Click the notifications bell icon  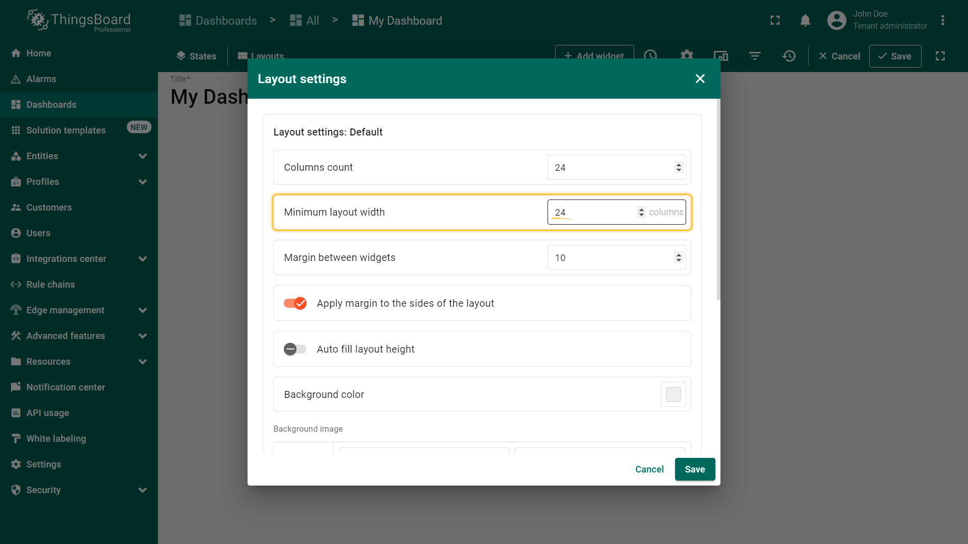point(805,21)
